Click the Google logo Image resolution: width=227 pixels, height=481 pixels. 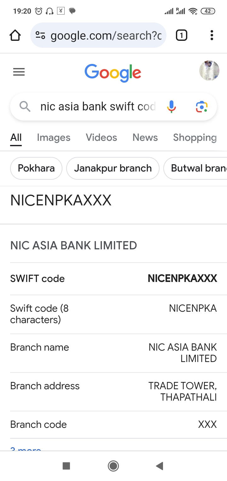coord(113,72)
